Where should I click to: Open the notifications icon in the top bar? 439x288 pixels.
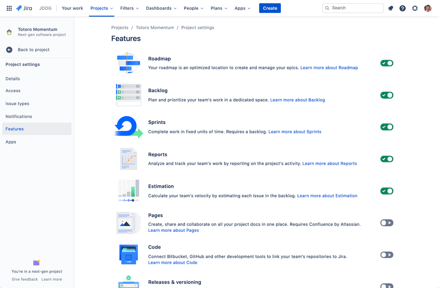click(391, 8)
